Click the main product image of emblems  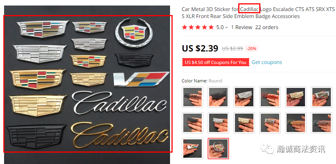pyautogui.click(x=87, y=85)
